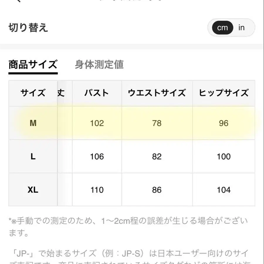The width and height of the screenshot is (264, 264).
Task: Click waist value 82 for size L
Action: (156, 156)
